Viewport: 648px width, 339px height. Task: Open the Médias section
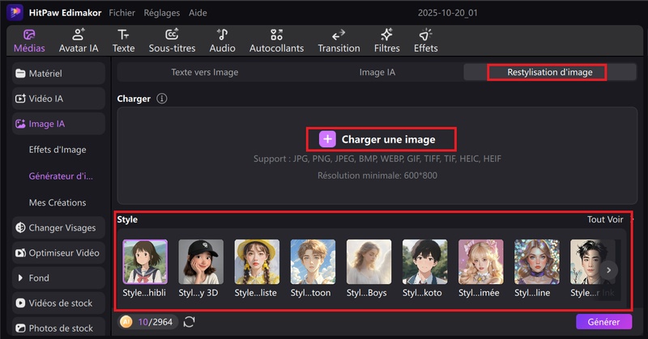click(29, 41)
